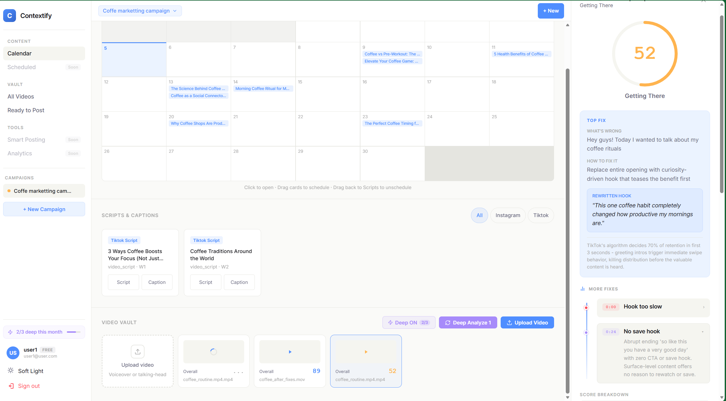Play the coffee_after_fixes.mov video thumbnail
The width and height of the screenshot is (726, 401).
click(289, 352)
